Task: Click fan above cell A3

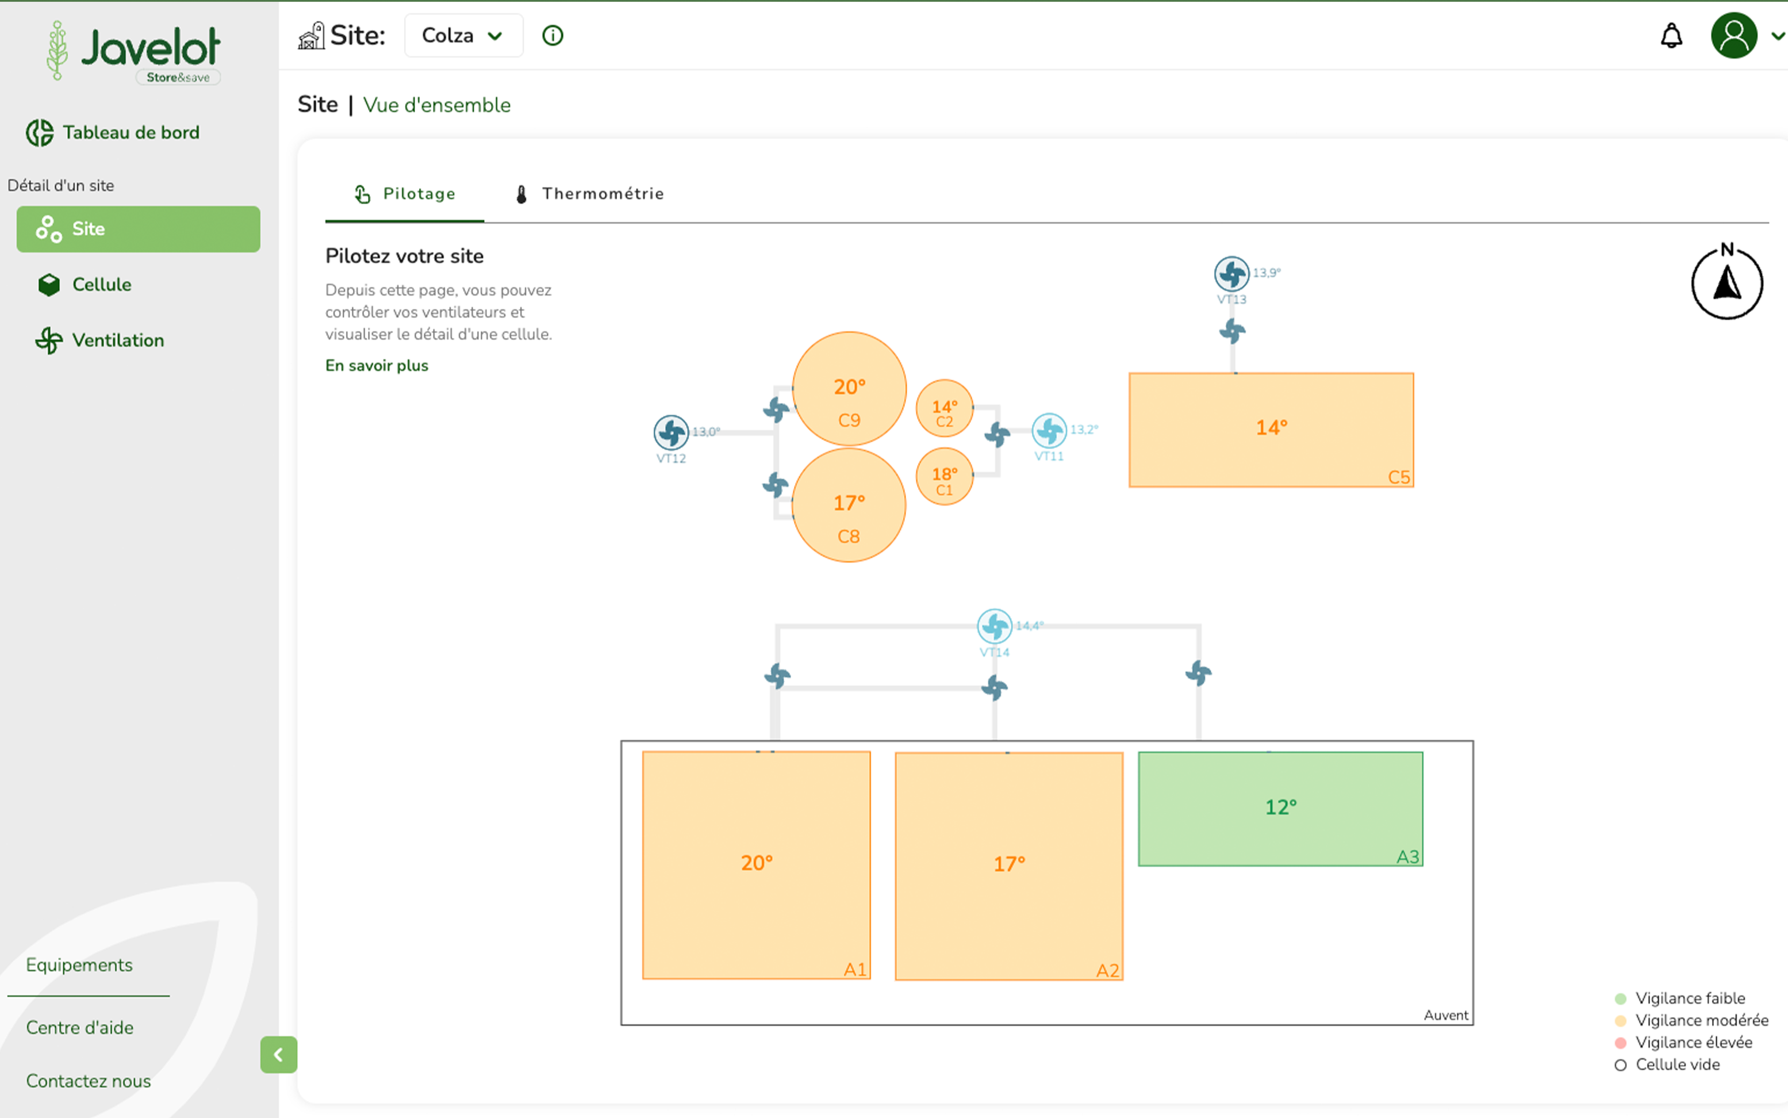Action: point(1198,673)
